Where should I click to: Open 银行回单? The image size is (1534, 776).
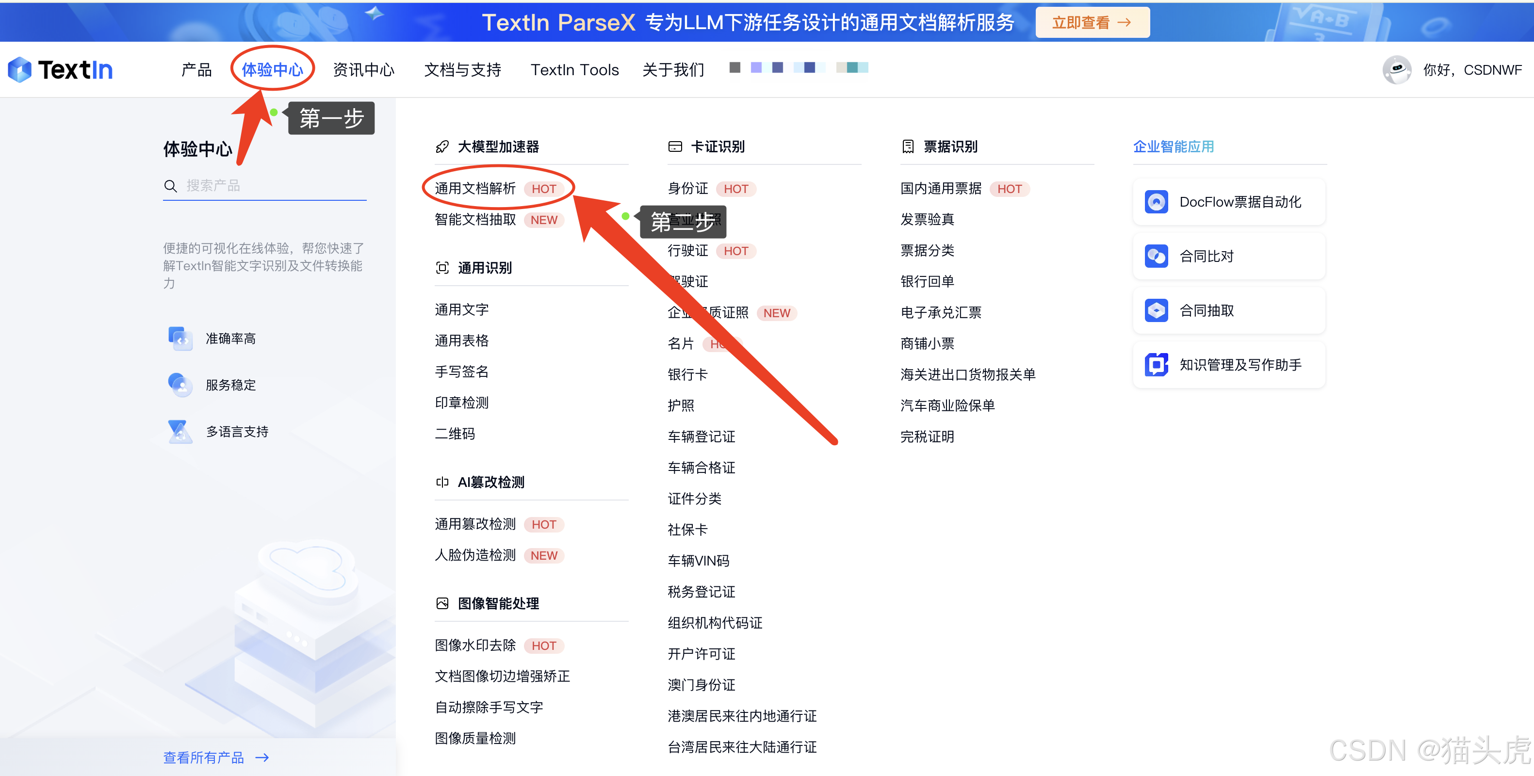[x=927, y=282]
